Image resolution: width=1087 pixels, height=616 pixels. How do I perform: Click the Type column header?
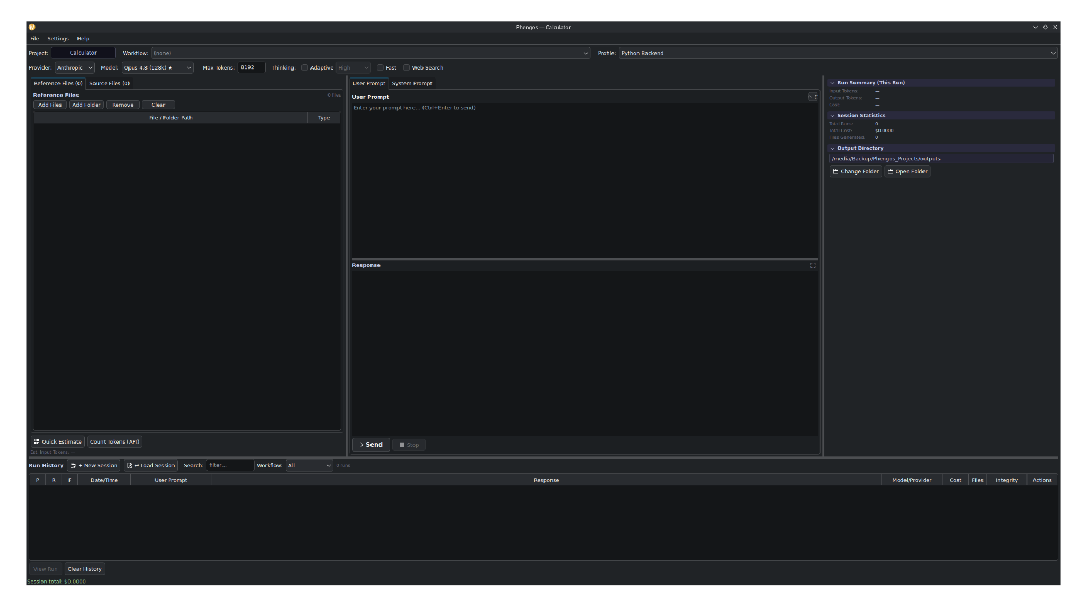324,118
